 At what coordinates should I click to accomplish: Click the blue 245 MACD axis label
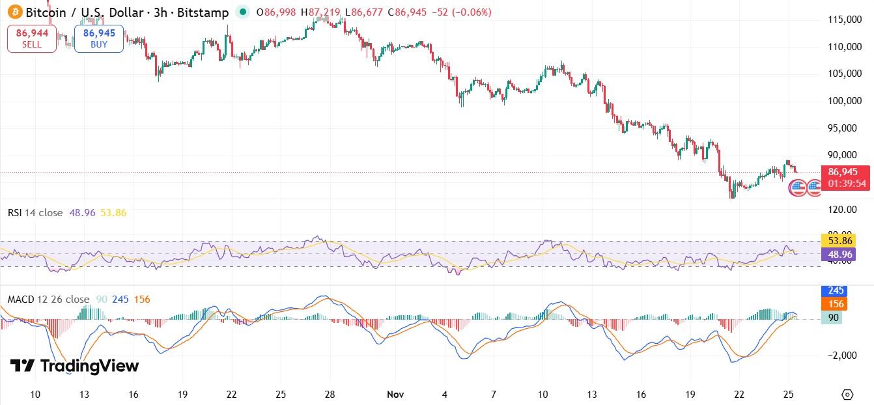pyautogui.click(x=834, y=291)
